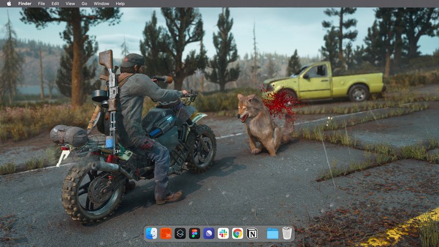Launch Linear from the dock
Screen dimensions: 439x247
point(209,233)
